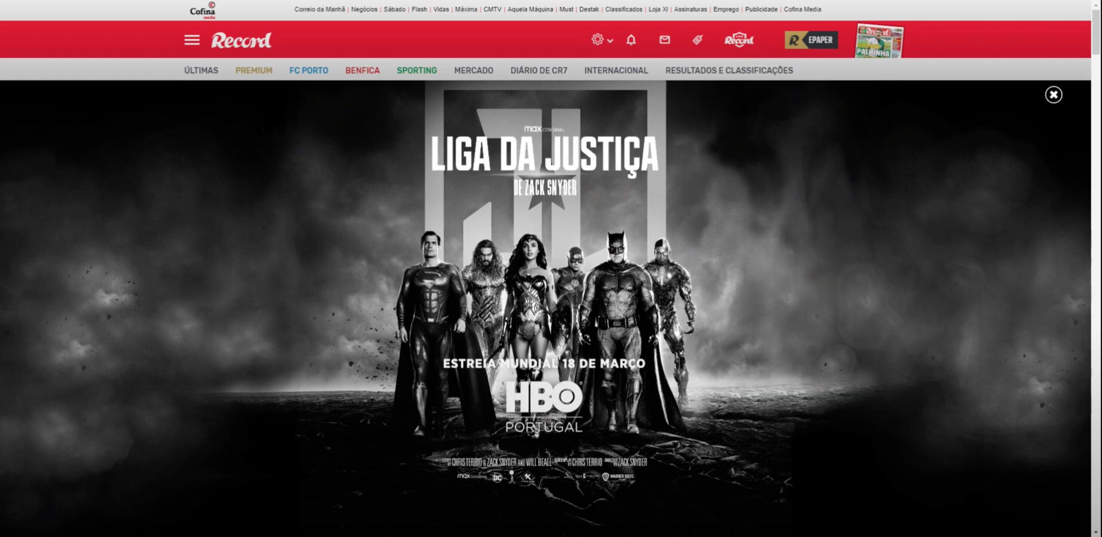Viewport: 1102px width, 537px height.
Task: Click the ticket tag icon
Action: pos(698,40)
